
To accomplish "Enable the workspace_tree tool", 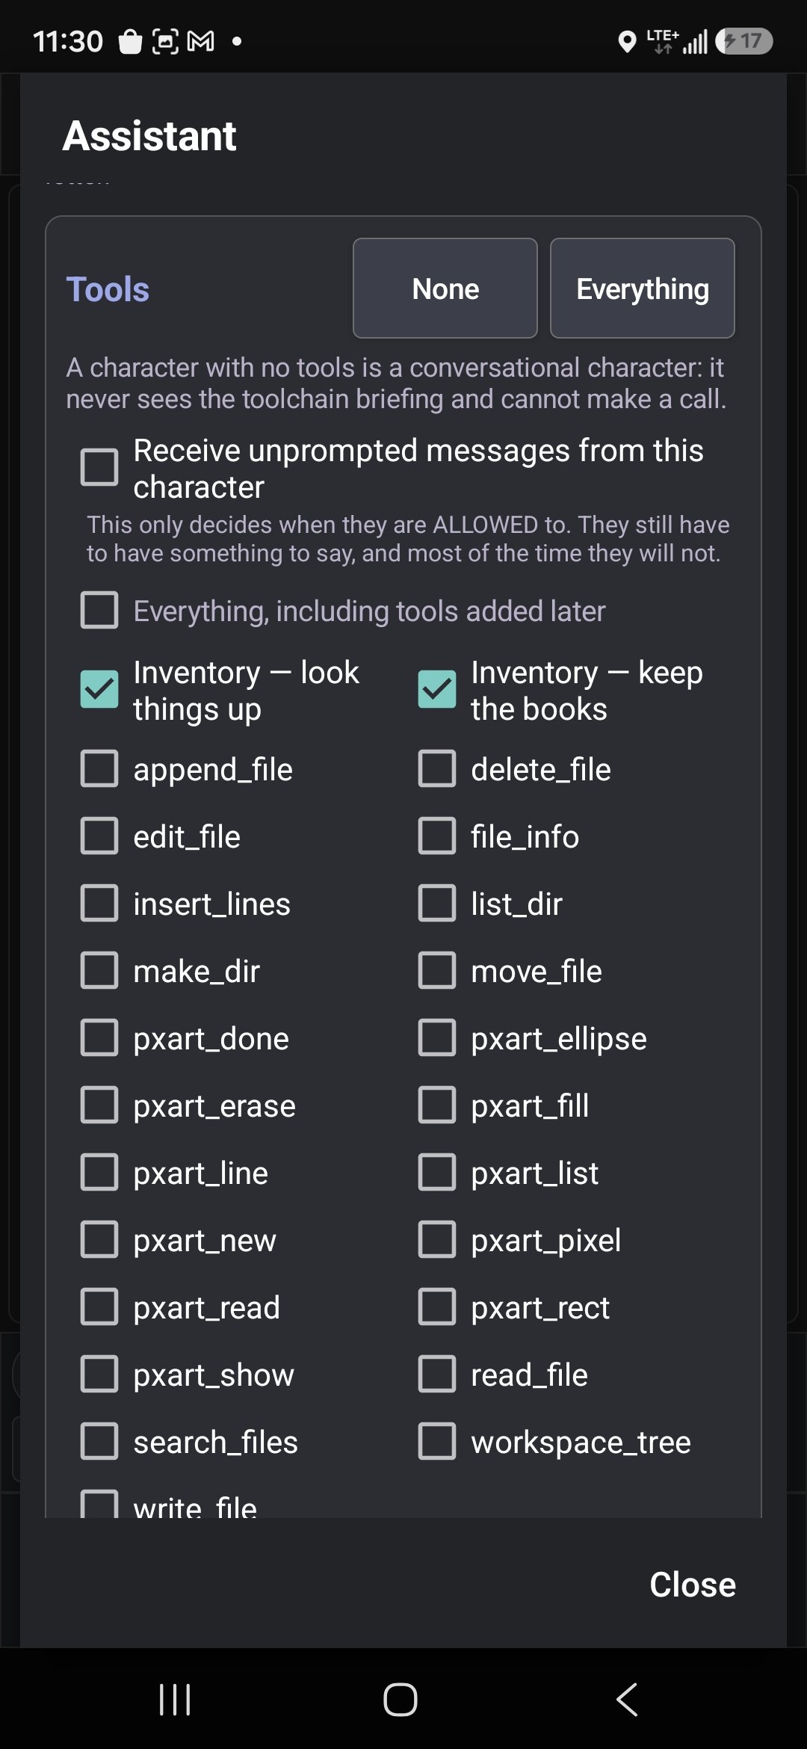I will coord(437,1442).
